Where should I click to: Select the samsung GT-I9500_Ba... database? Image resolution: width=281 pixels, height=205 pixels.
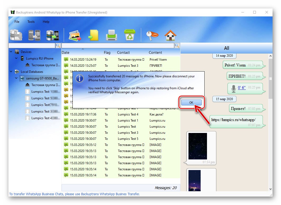[42, 78]
